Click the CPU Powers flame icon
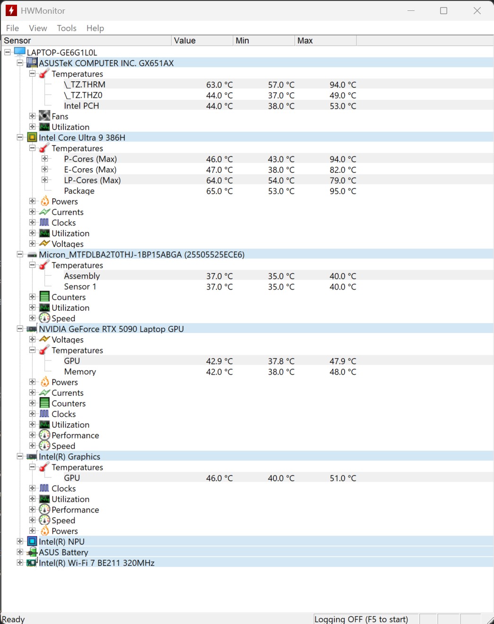Image resolution: width=494 pixels, height=624 pixels. coord(44,201)
